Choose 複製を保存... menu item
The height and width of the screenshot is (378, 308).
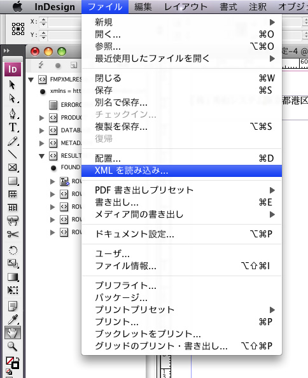(182, 127)
